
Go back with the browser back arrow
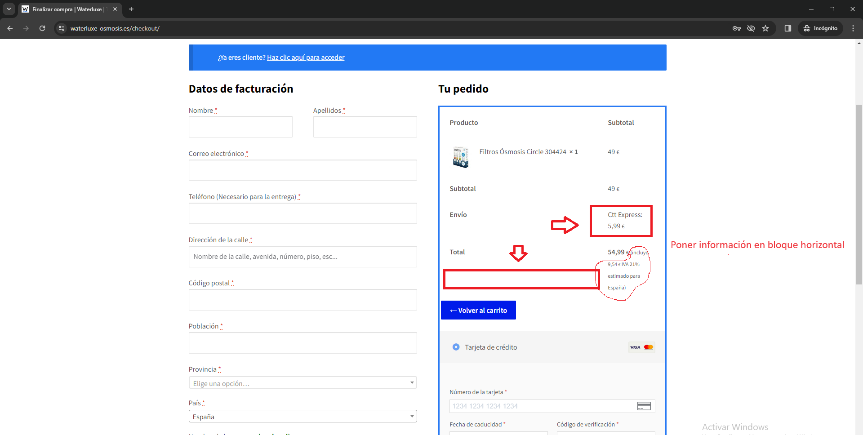tap(10, 28)
